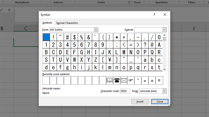209x117 pixels.
Task: Select the ampersand character
Action: (89, 37)
